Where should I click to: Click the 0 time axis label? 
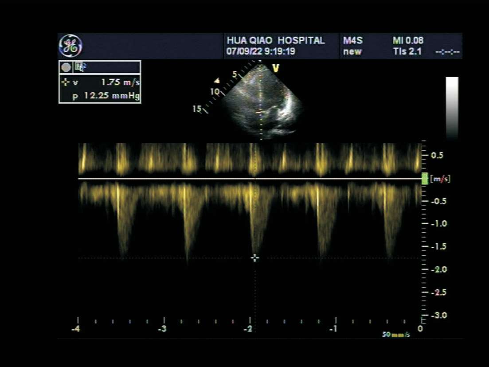[x=420, y=329]
